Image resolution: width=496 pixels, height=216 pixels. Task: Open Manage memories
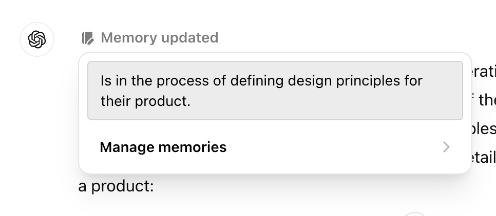[163, 147]
